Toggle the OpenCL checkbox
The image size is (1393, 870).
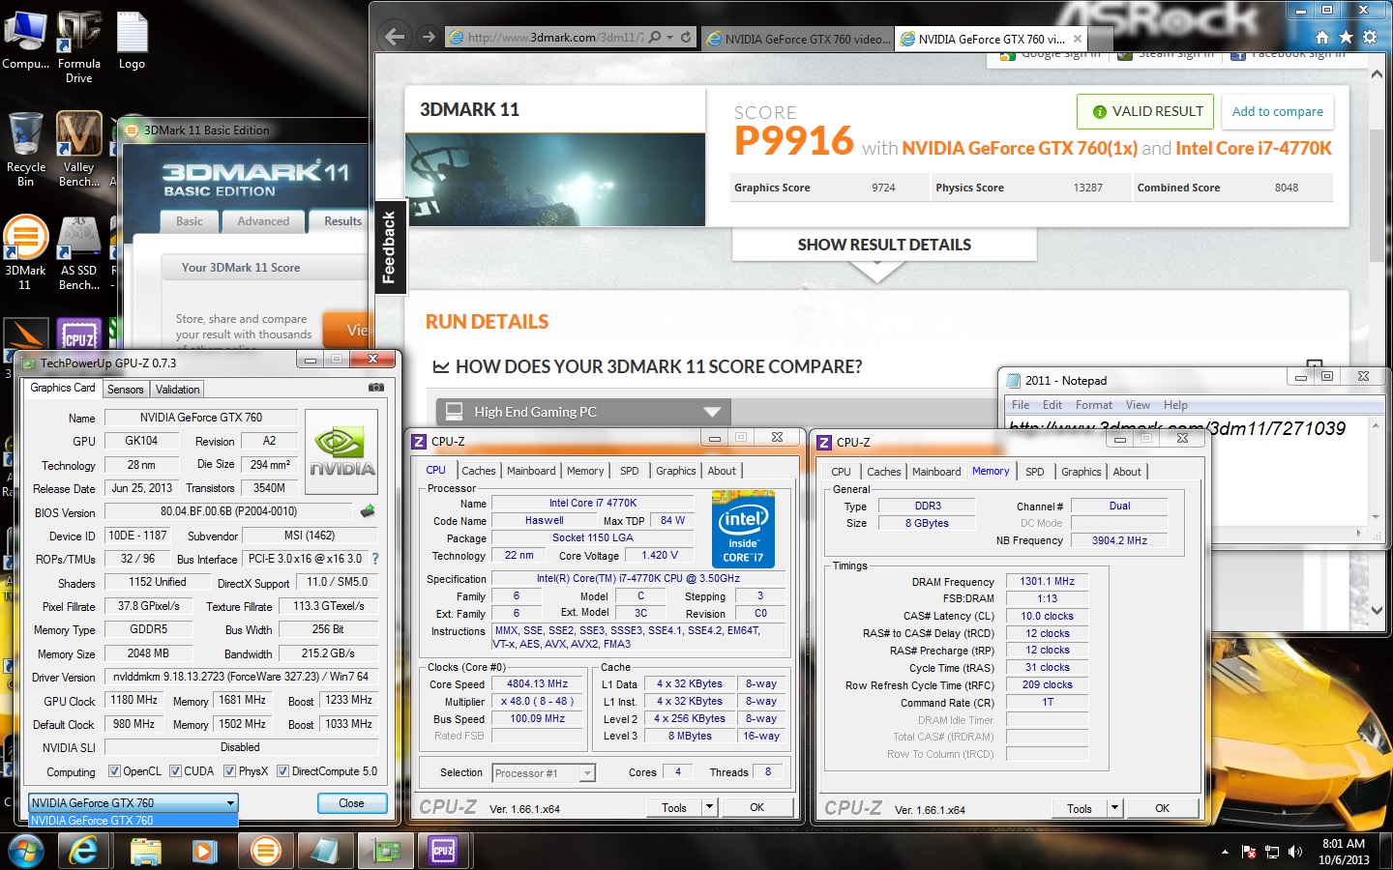(x=114, y=771)
